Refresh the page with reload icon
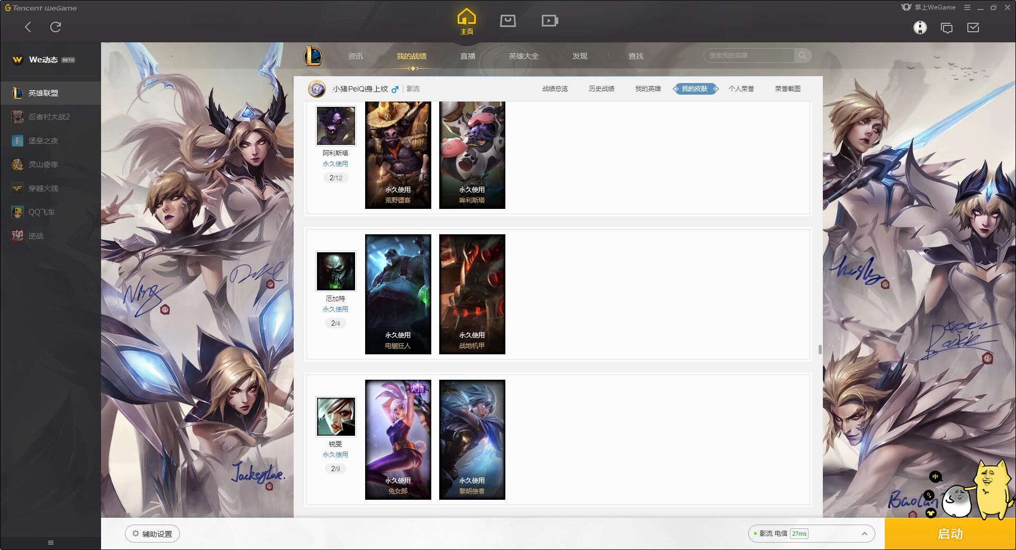This screenshot has height=550, width=1016. pos(56,27)
